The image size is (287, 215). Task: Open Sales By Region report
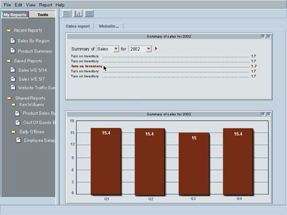33,41
